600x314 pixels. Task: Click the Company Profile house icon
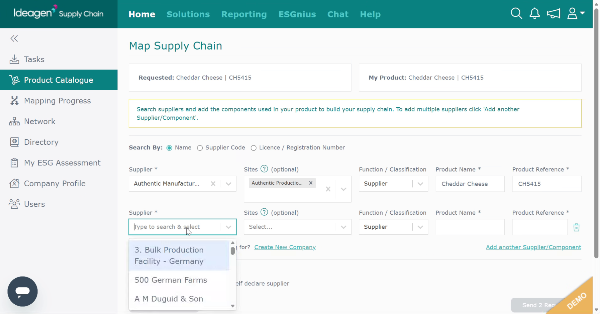(x=14, y=183)
